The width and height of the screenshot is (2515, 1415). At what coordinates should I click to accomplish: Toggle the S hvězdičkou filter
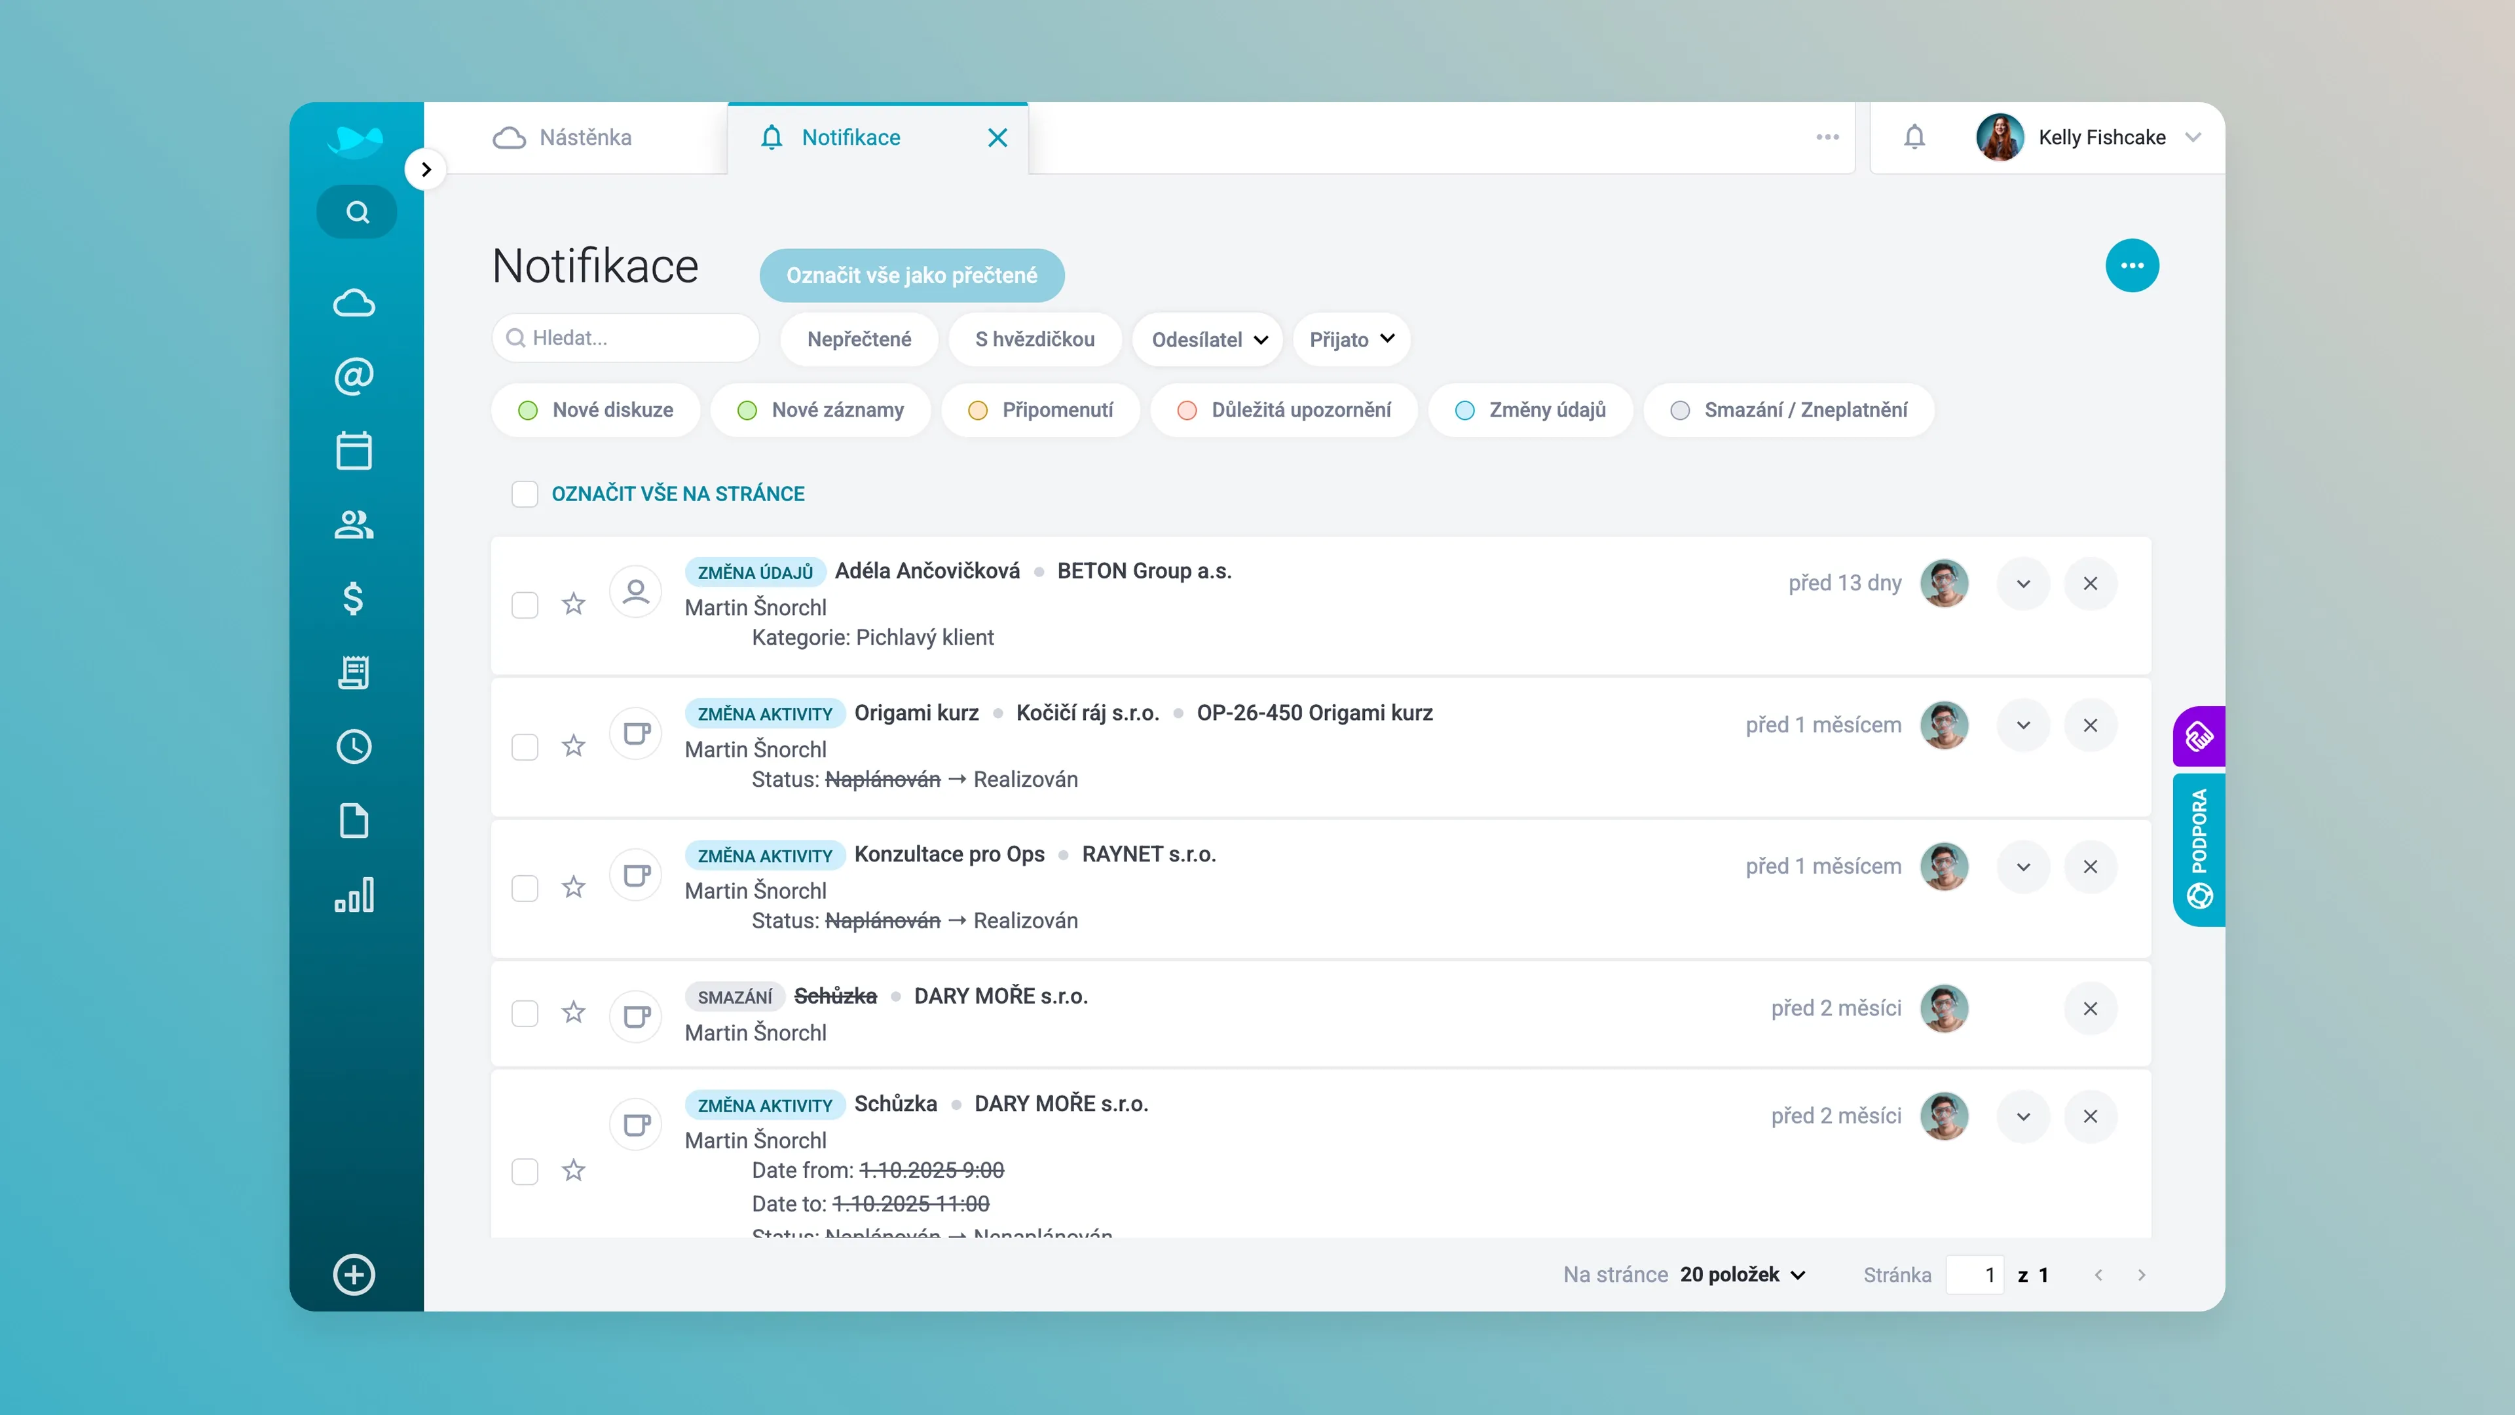(1035, 340)
